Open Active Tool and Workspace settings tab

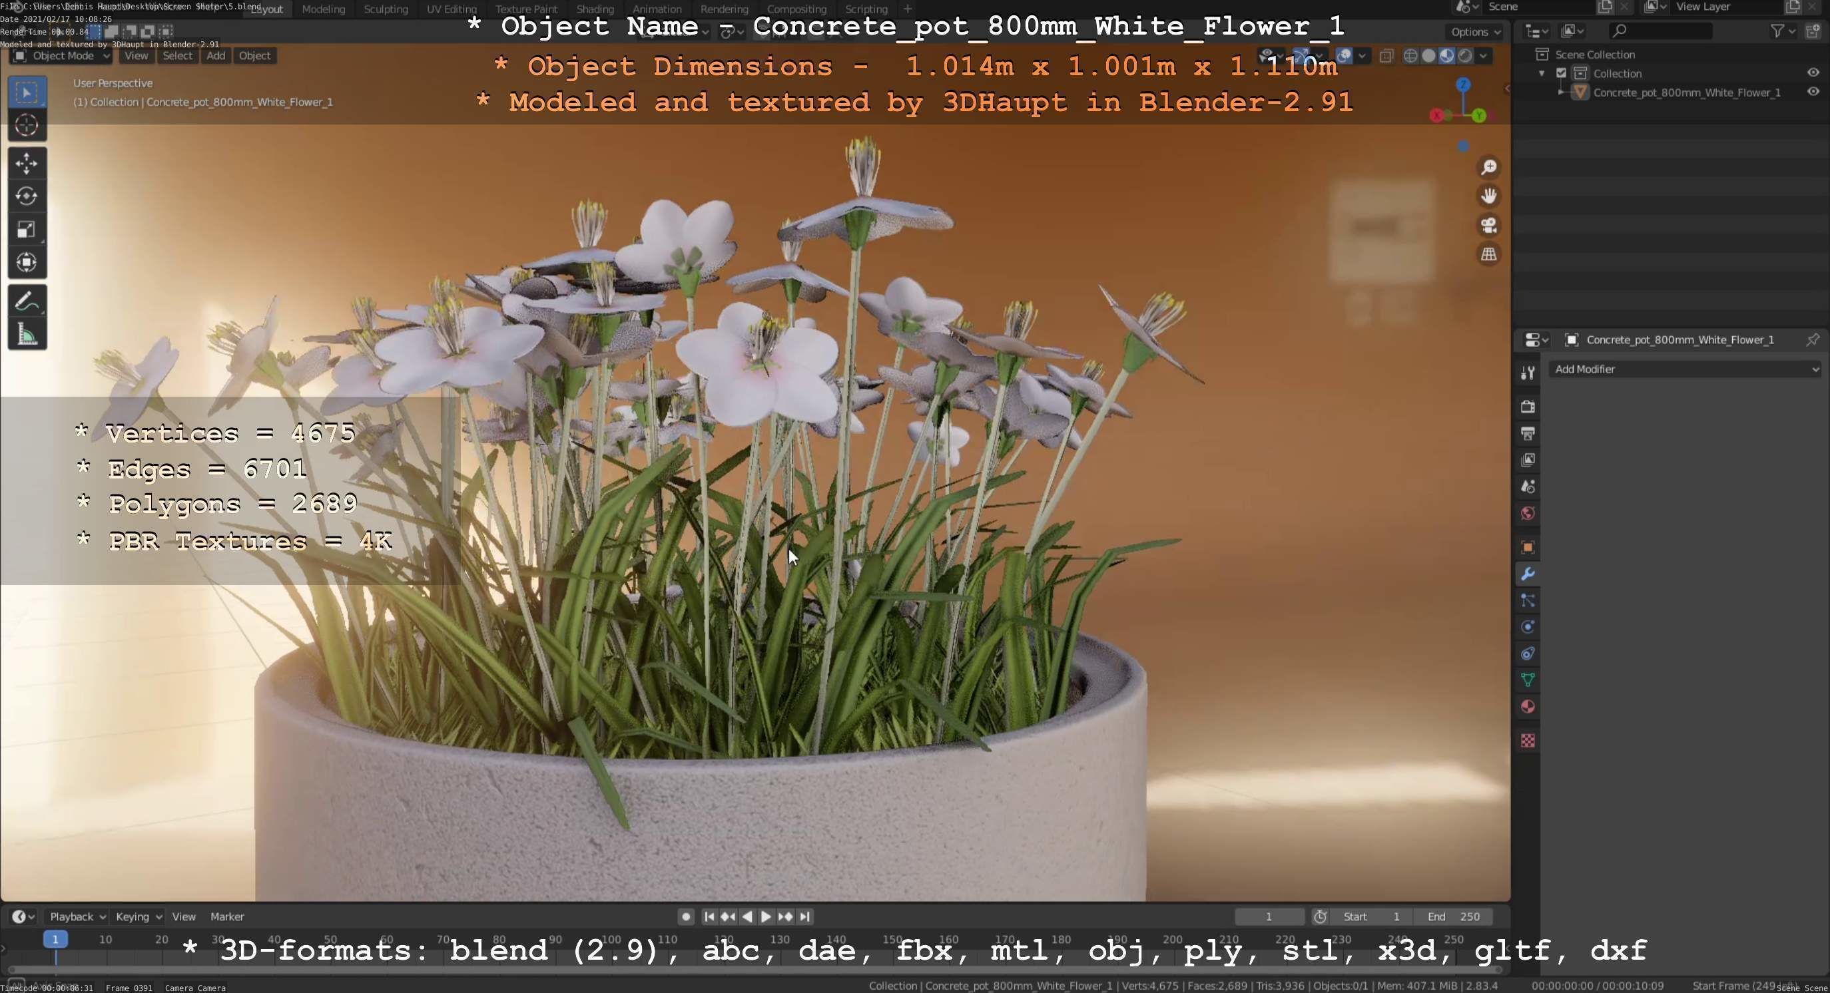(x=1528, y=373)
